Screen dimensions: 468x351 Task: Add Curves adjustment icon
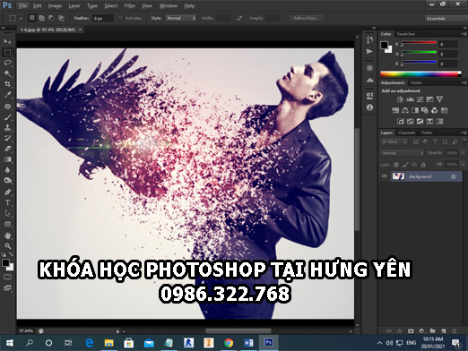(420, 99)
